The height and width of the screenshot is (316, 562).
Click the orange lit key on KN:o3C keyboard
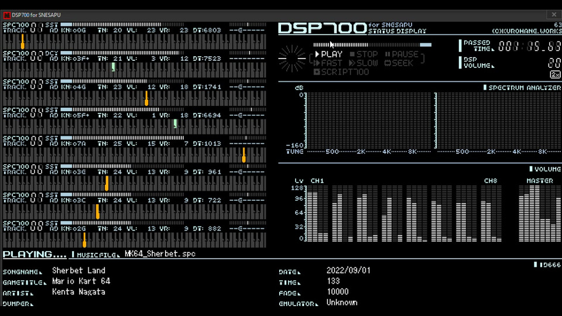click(x=98, y=211)
